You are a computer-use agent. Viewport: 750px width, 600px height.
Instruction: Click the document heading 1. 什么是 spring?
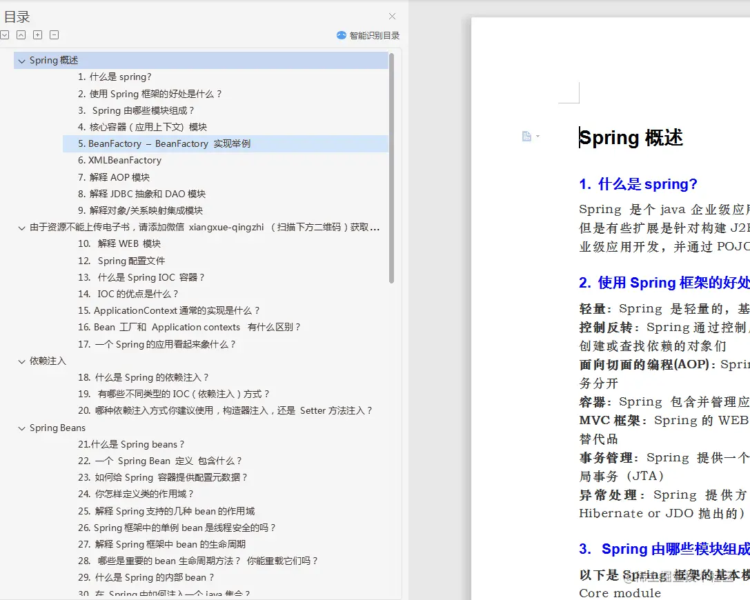pyautogui.click(x=638, y=184)
